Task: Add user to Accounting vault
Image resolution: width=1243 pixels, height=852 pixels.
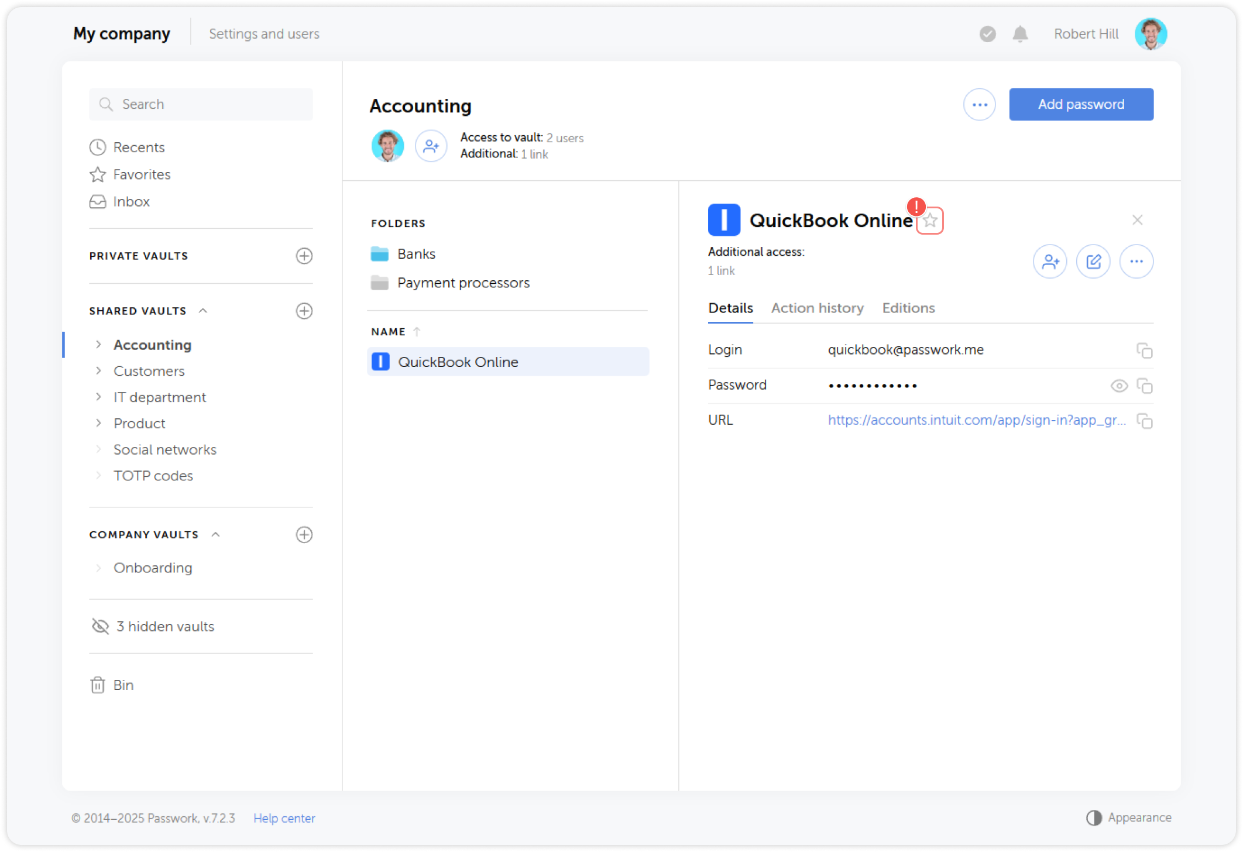Action: [x=431, y=146]
